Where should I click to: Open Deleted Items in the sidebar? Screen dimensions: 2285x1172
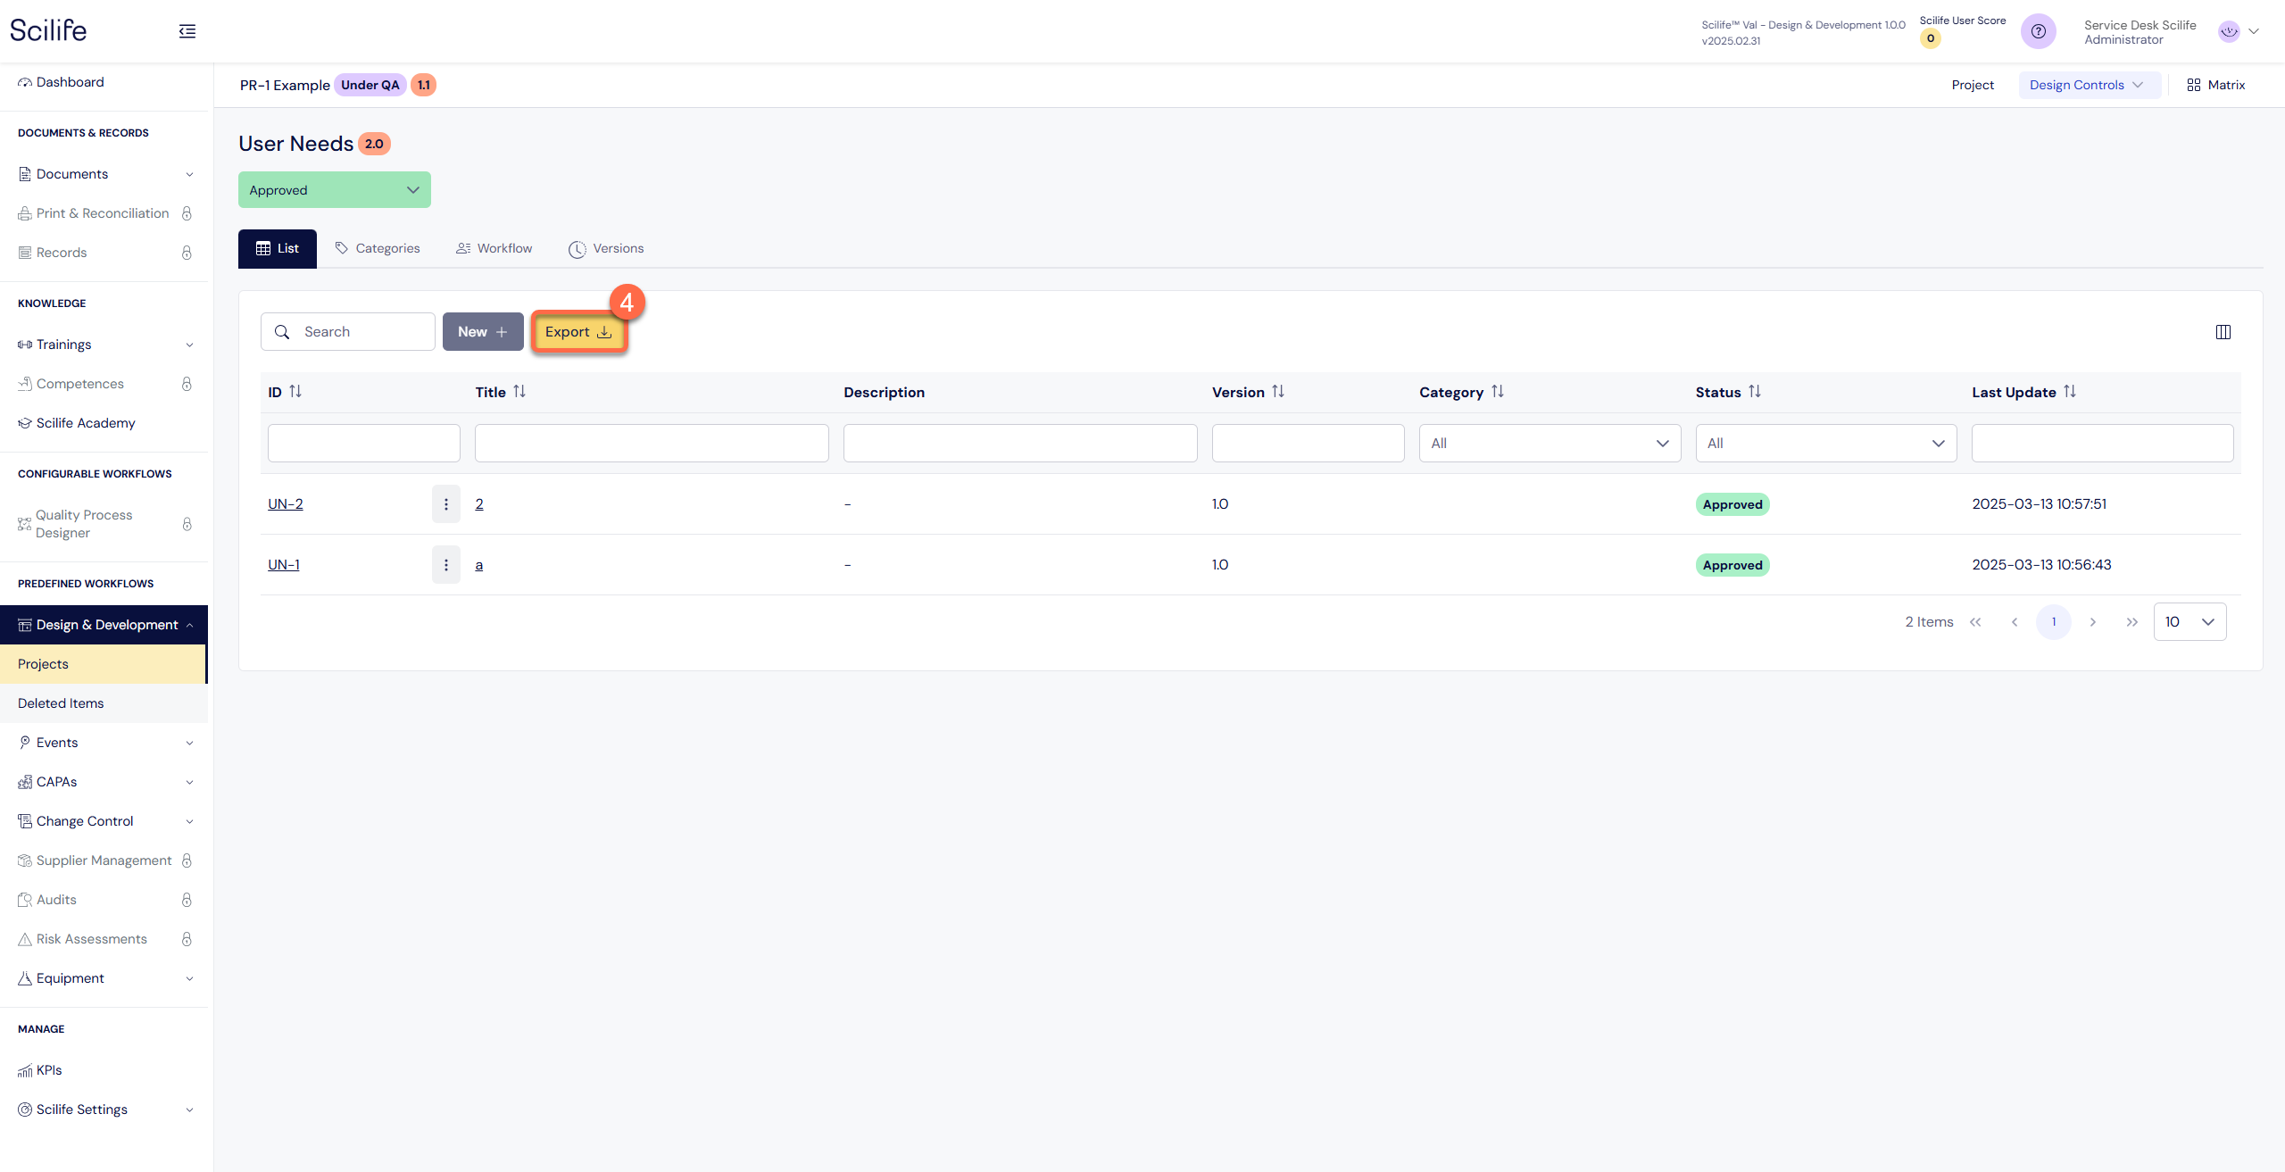coord(104,703)
